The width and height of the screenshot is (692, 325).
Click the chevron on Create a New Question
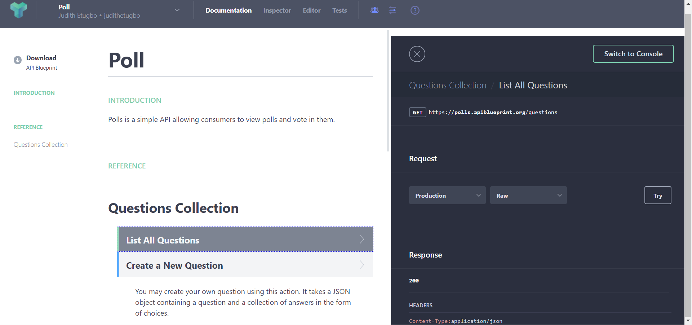coord(361,265)
